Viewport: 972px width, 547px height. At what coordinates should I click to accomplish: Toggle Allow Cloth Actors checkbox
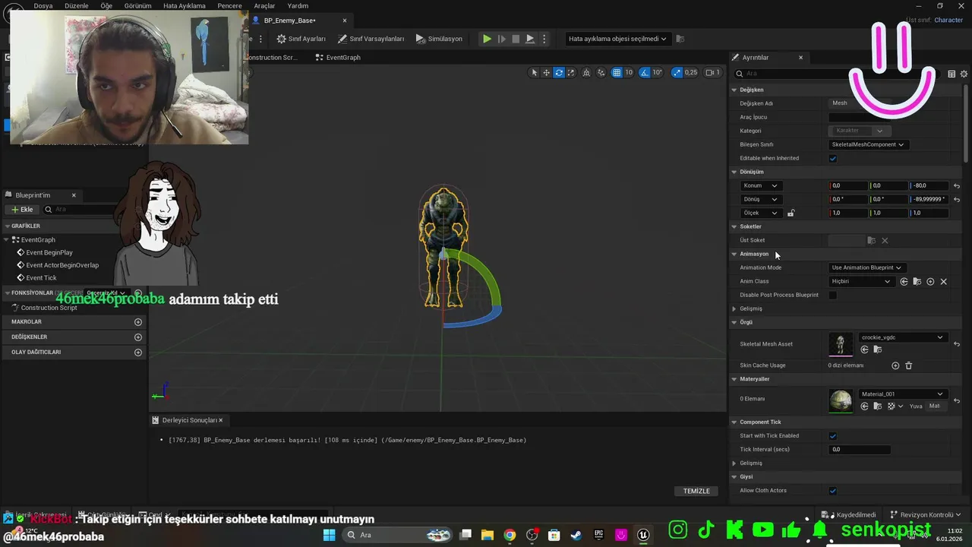tap(833, 490)
